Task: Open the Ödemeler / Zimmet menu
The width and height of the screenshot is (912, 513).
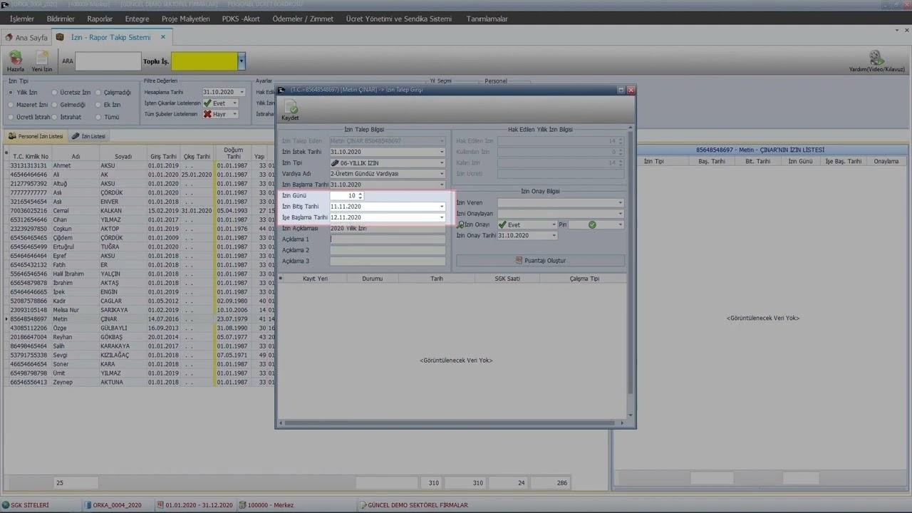Action: (x=303, y=19)
